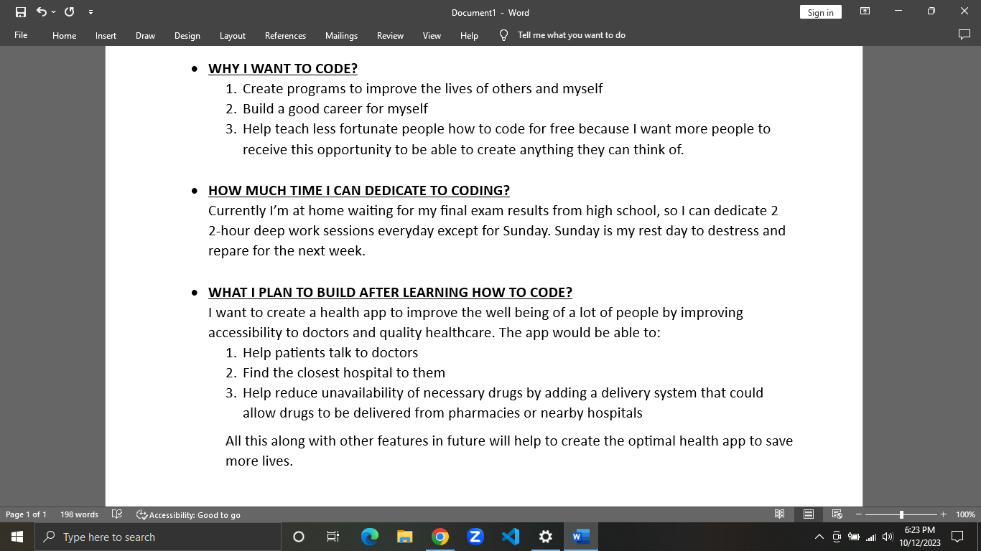Open Cortana circle icon on taskbar
981x551 pixels.
[299, 537]
